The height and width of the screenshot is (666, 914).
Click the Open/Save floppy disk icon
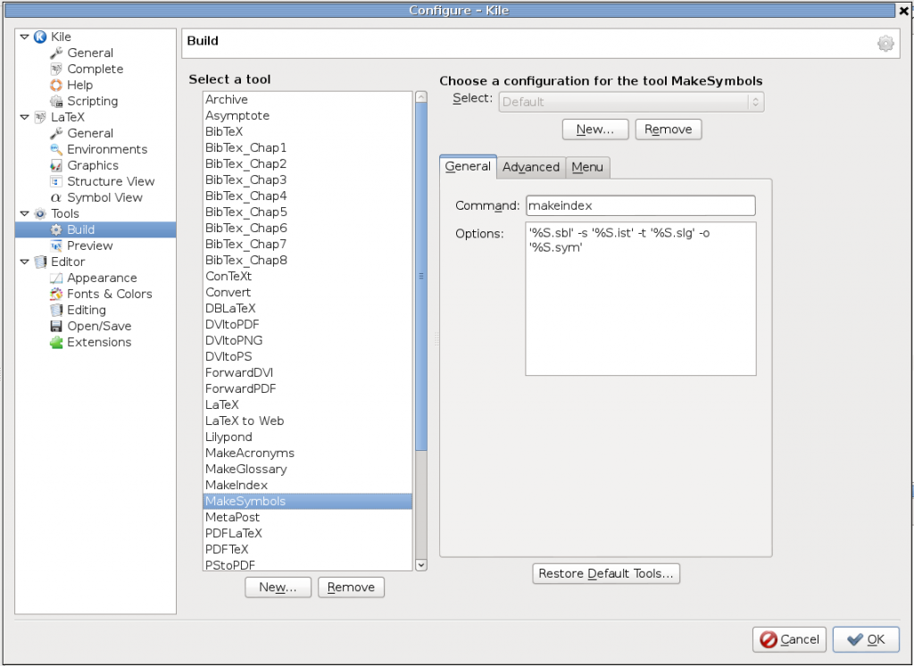pos(56,326)
